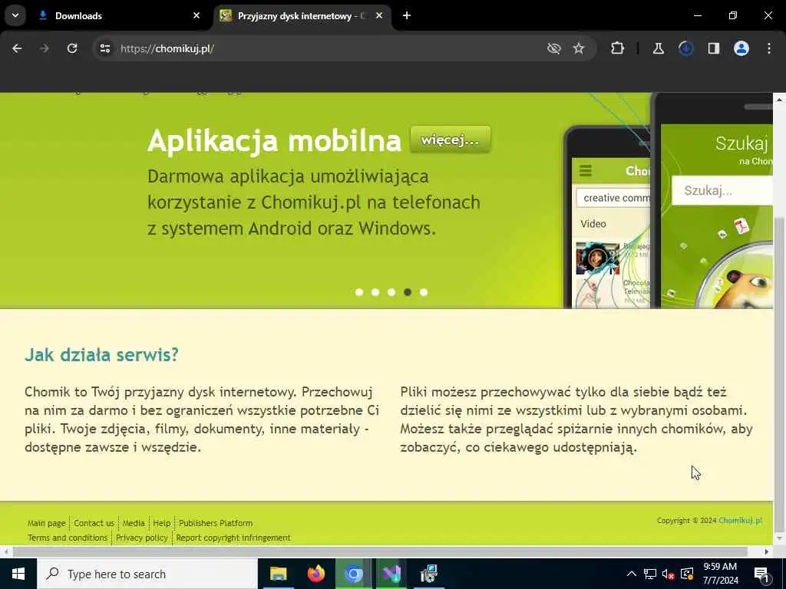The image size is (786, 589).
Task: Click the więcej... button
Action: [x=450, y=140]
